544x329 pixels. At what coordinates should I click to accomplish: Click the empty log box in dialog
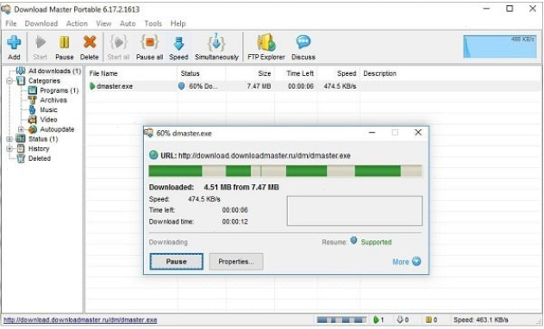click(354, 211)
